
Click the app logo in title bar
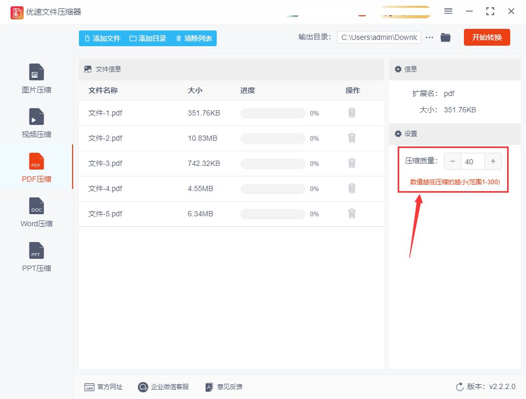17,13
